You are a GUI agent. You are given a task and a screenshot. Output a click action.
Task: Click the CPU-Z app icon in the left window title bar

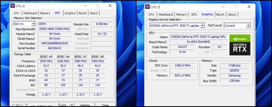[12, 6]
